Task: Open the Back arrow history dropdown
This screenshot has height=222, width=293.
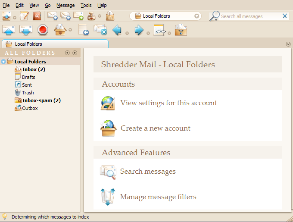Action: (127, 33)
